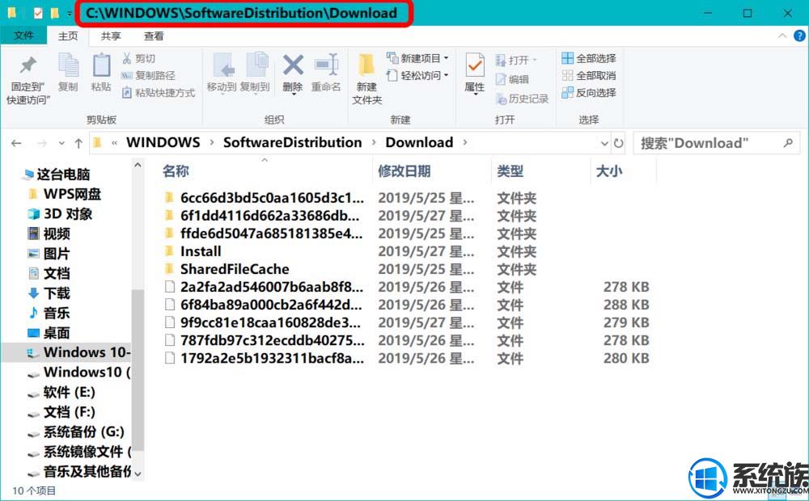Click the navigation pane scroll up arrow

(138, 166)
